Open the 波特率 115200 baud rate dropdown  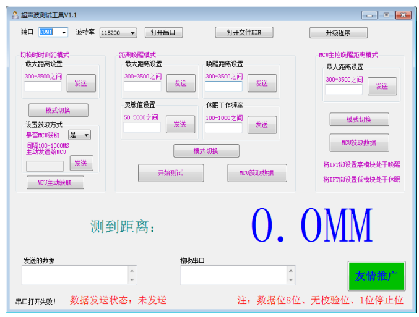pyautogui.click(x=132, y=33)
